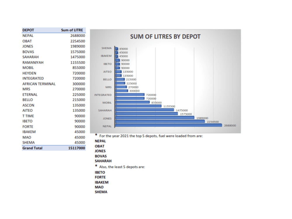The height and width of the screenshot is (219, 292).
Task: Select the SHEMA depot name in the table
Action: 29,143
